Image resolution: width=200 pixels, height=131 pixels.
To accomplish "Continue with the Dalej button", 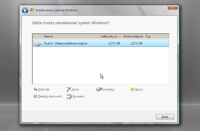I will pyautogui.click(x=165, y=117).
